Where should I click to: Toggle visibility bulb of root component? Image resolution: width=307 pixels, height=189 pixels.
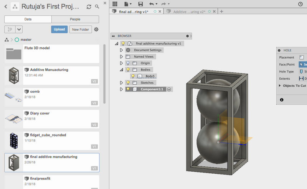[x=123, y=43]
